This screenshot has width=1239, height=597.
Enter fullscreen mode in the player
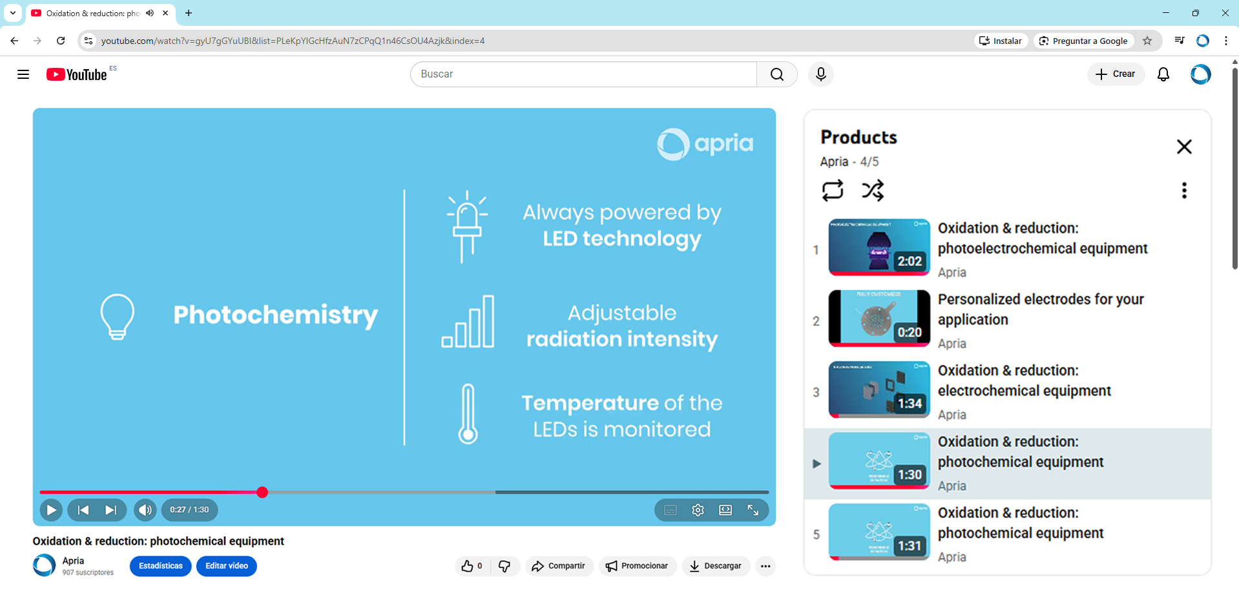coord(753,510)
